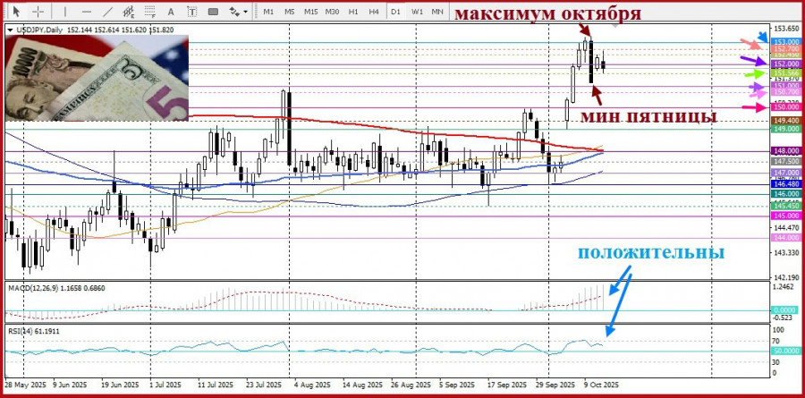Click the 149.000 green price level label

786,129
